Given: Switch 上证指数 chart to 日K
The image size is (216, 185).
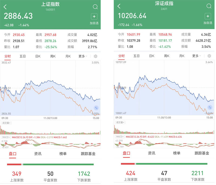Looking at the screenshot, I should (38, 56).
